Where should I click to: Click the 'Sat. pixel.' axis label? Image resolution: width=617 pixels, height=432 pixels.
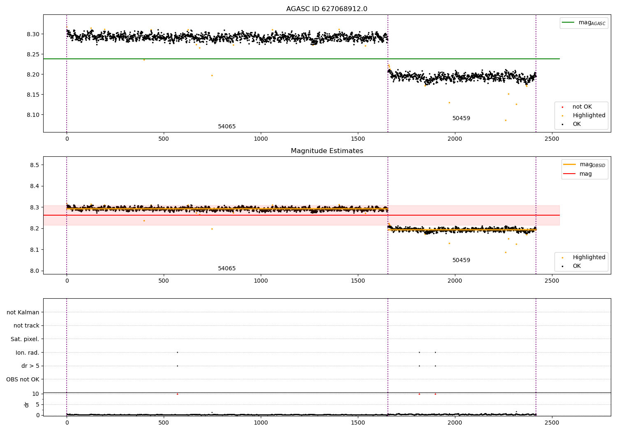coord(25,339)
